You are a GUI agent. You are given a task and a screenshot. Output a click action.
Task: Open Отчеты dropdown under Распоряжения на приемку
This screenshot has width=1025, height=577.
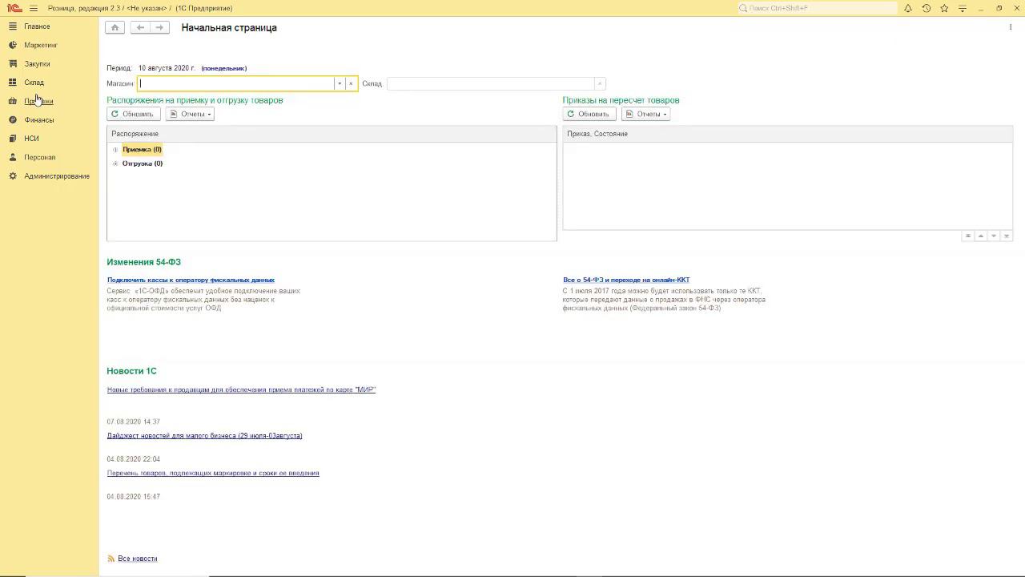[x=190, y=114]
